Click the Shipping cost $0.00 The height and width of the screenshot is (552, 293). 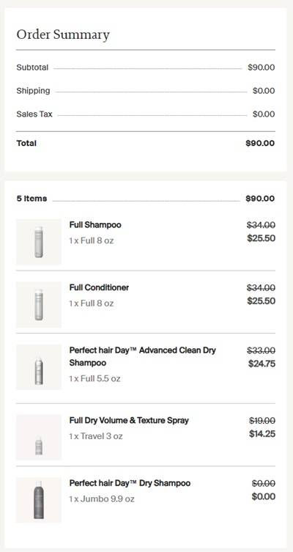click(x=264, y=91)
